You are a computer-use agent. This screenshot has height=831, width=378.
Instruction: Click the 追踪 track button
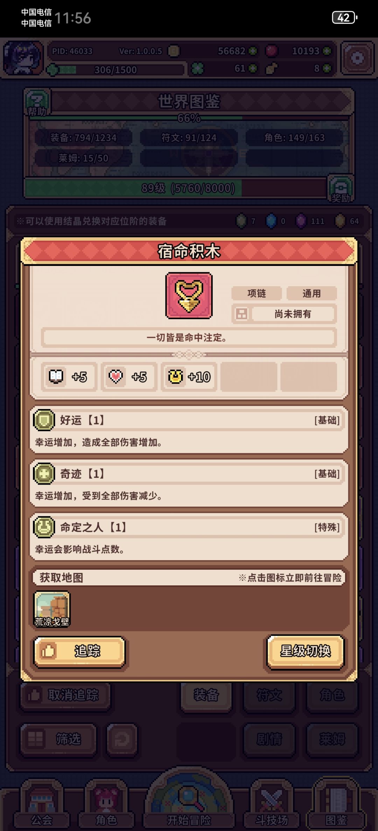click(80, 651)
